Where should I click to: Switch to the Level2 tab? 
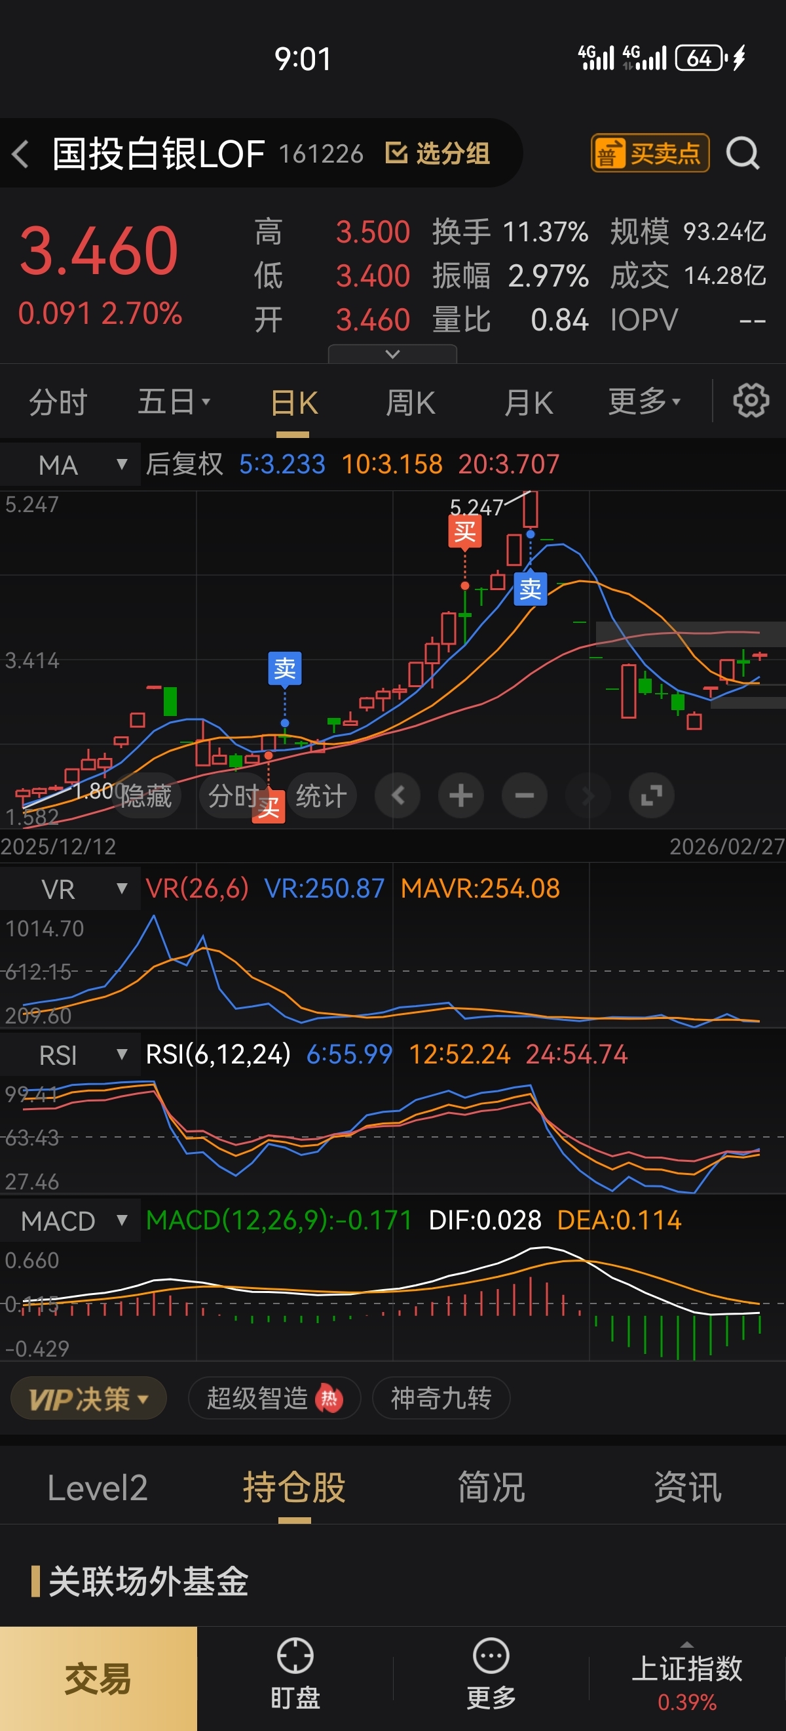coord(98,1488)
